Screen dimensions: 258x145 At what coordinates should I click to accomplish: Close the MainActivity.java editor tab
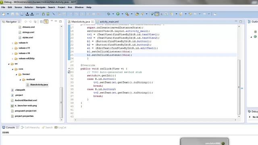tap(92, 22)
